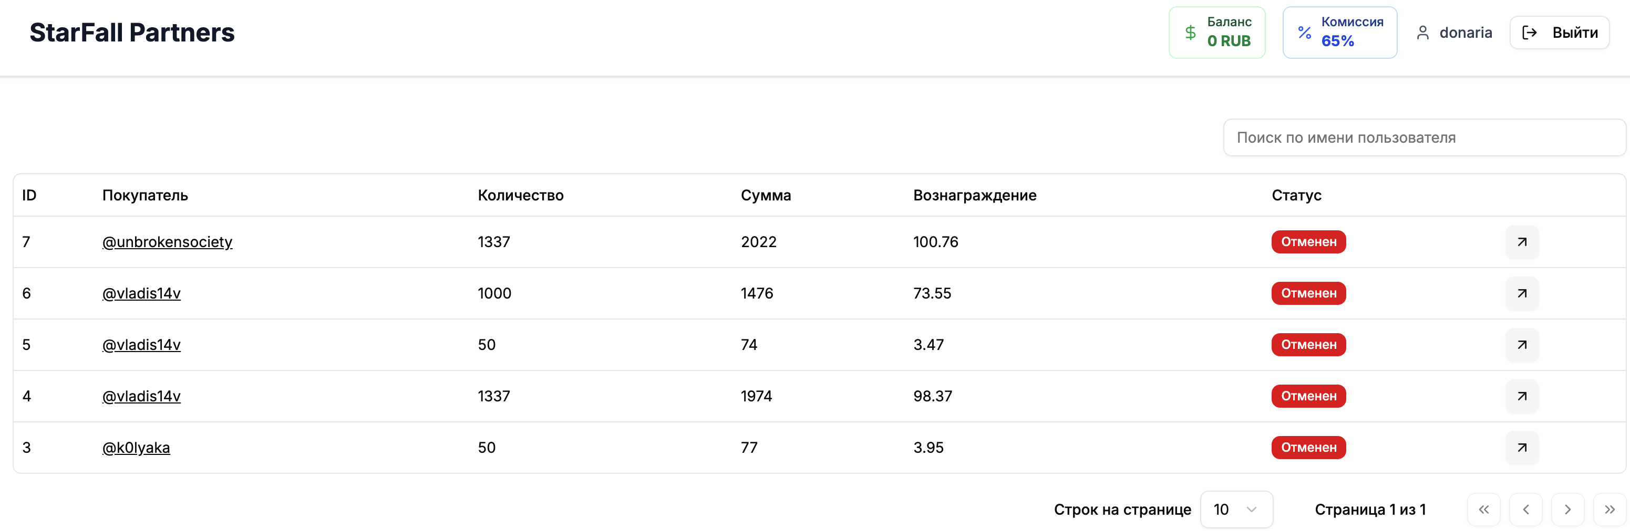Open the external link arrow for @unbrokensociety row

tap(1522, 241)
